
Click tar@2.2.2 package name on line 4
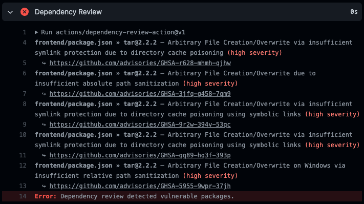[140, 43]
